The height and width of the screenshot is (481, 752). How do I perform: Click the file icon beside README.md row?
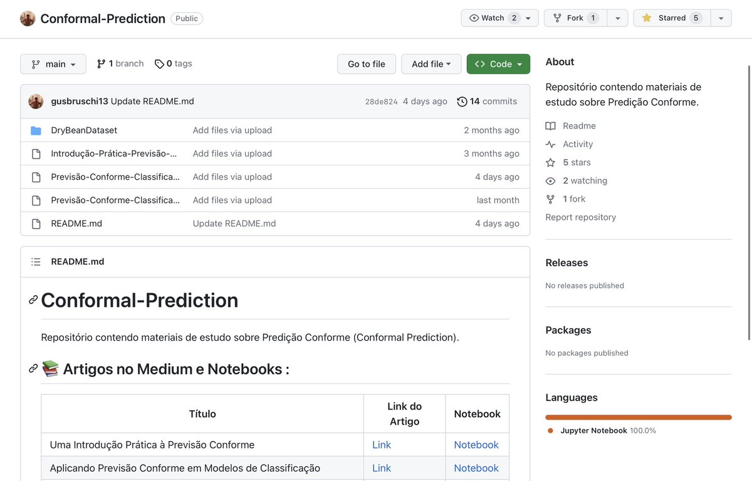click(36, 224)
